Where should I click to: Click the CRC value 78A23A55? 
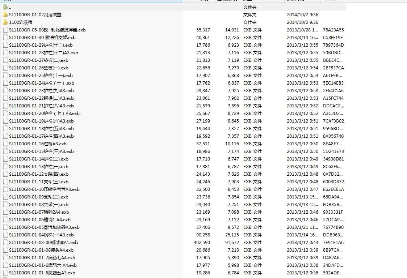click(333, 30)
